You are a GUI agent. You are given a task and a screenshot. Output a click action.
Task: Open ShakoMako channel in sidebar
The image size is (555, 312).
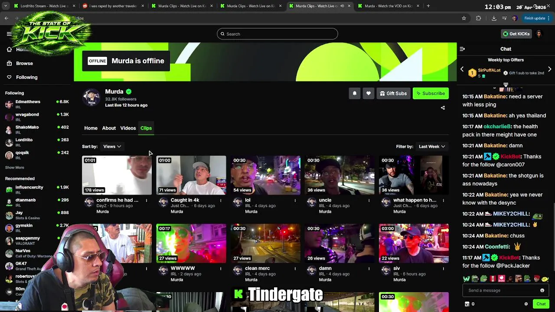pyautogui.click(x=37, y=129)
